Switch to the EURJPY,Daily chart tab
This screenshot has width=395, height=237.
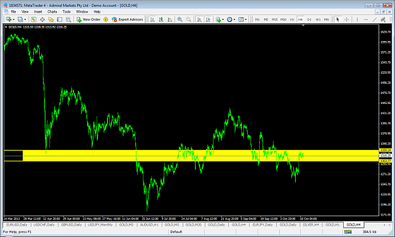[x=262, y=224]
